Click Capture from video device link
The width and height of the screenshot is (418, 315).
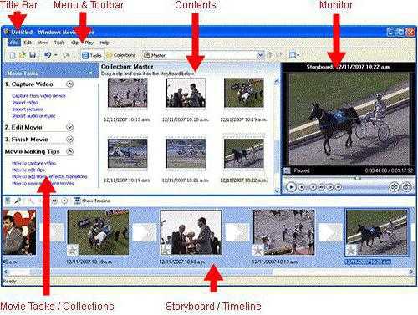tap(39, 96)
